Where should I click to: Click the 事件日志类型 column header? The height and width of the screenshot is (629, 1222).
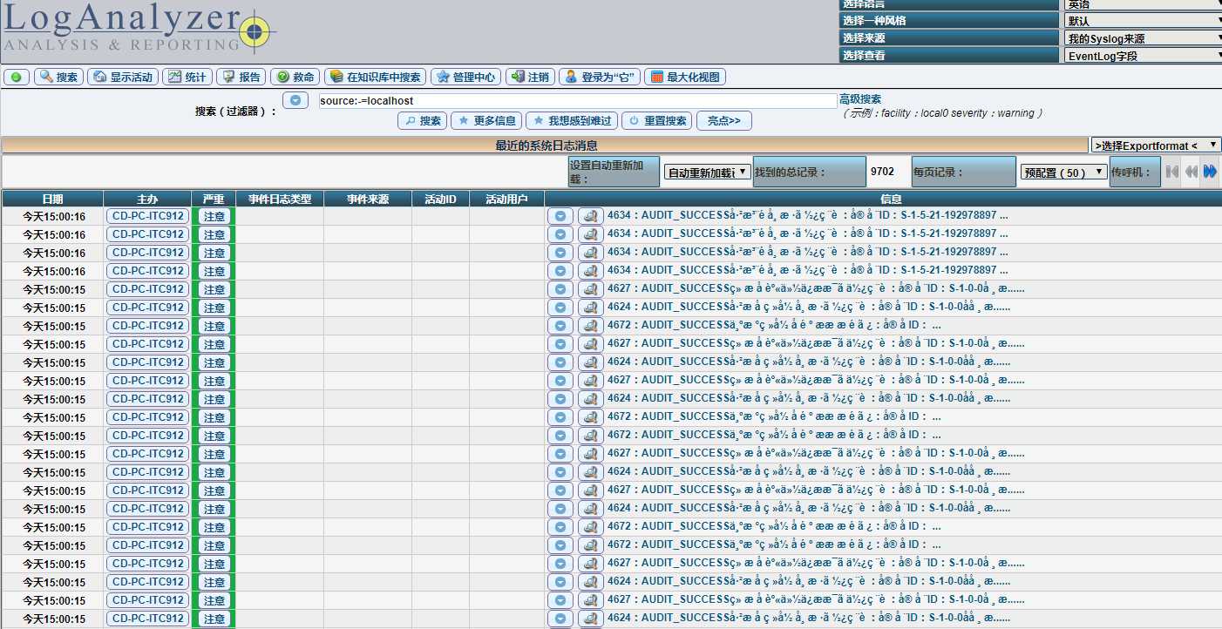point(280,199)
